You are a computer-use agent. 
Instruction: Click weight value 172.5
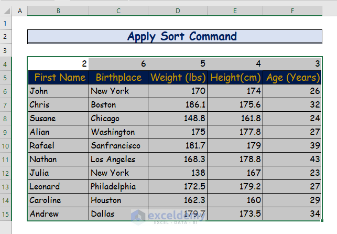pos(178,187)
